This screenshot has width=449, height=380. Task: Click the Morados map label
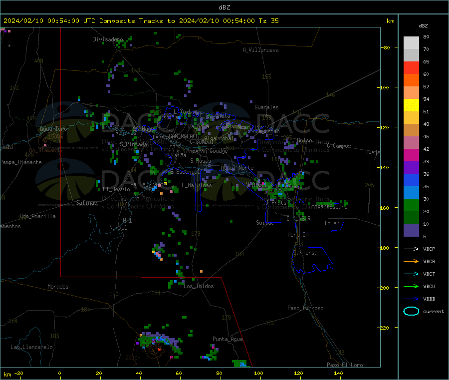pos(58,287)
